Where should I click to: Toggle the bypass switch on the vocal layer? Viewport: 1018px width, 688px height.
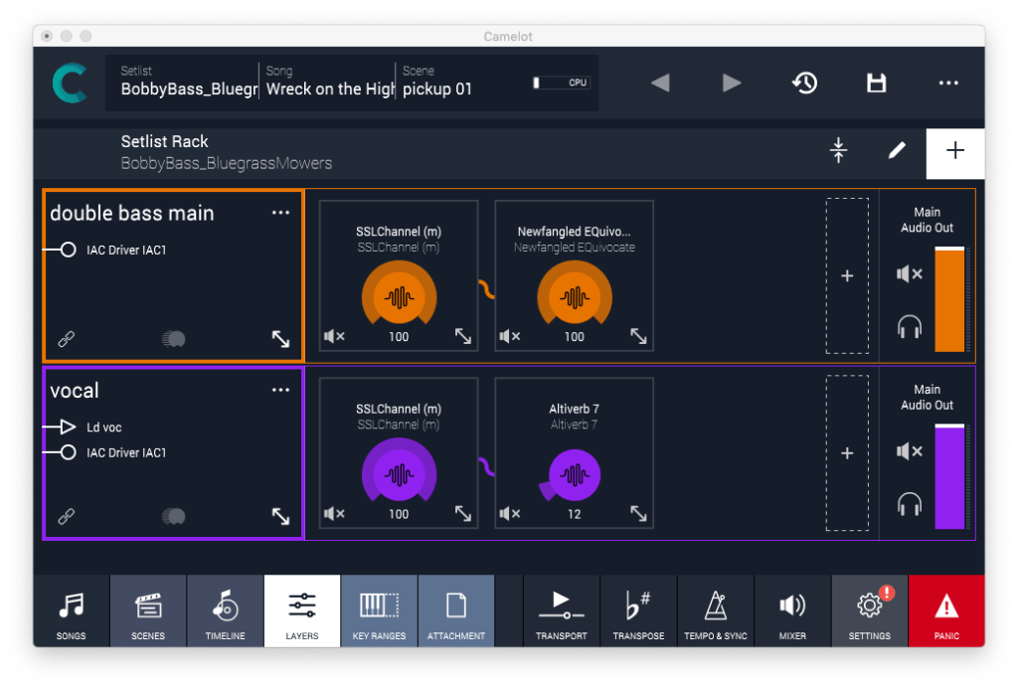pos(173,516)
